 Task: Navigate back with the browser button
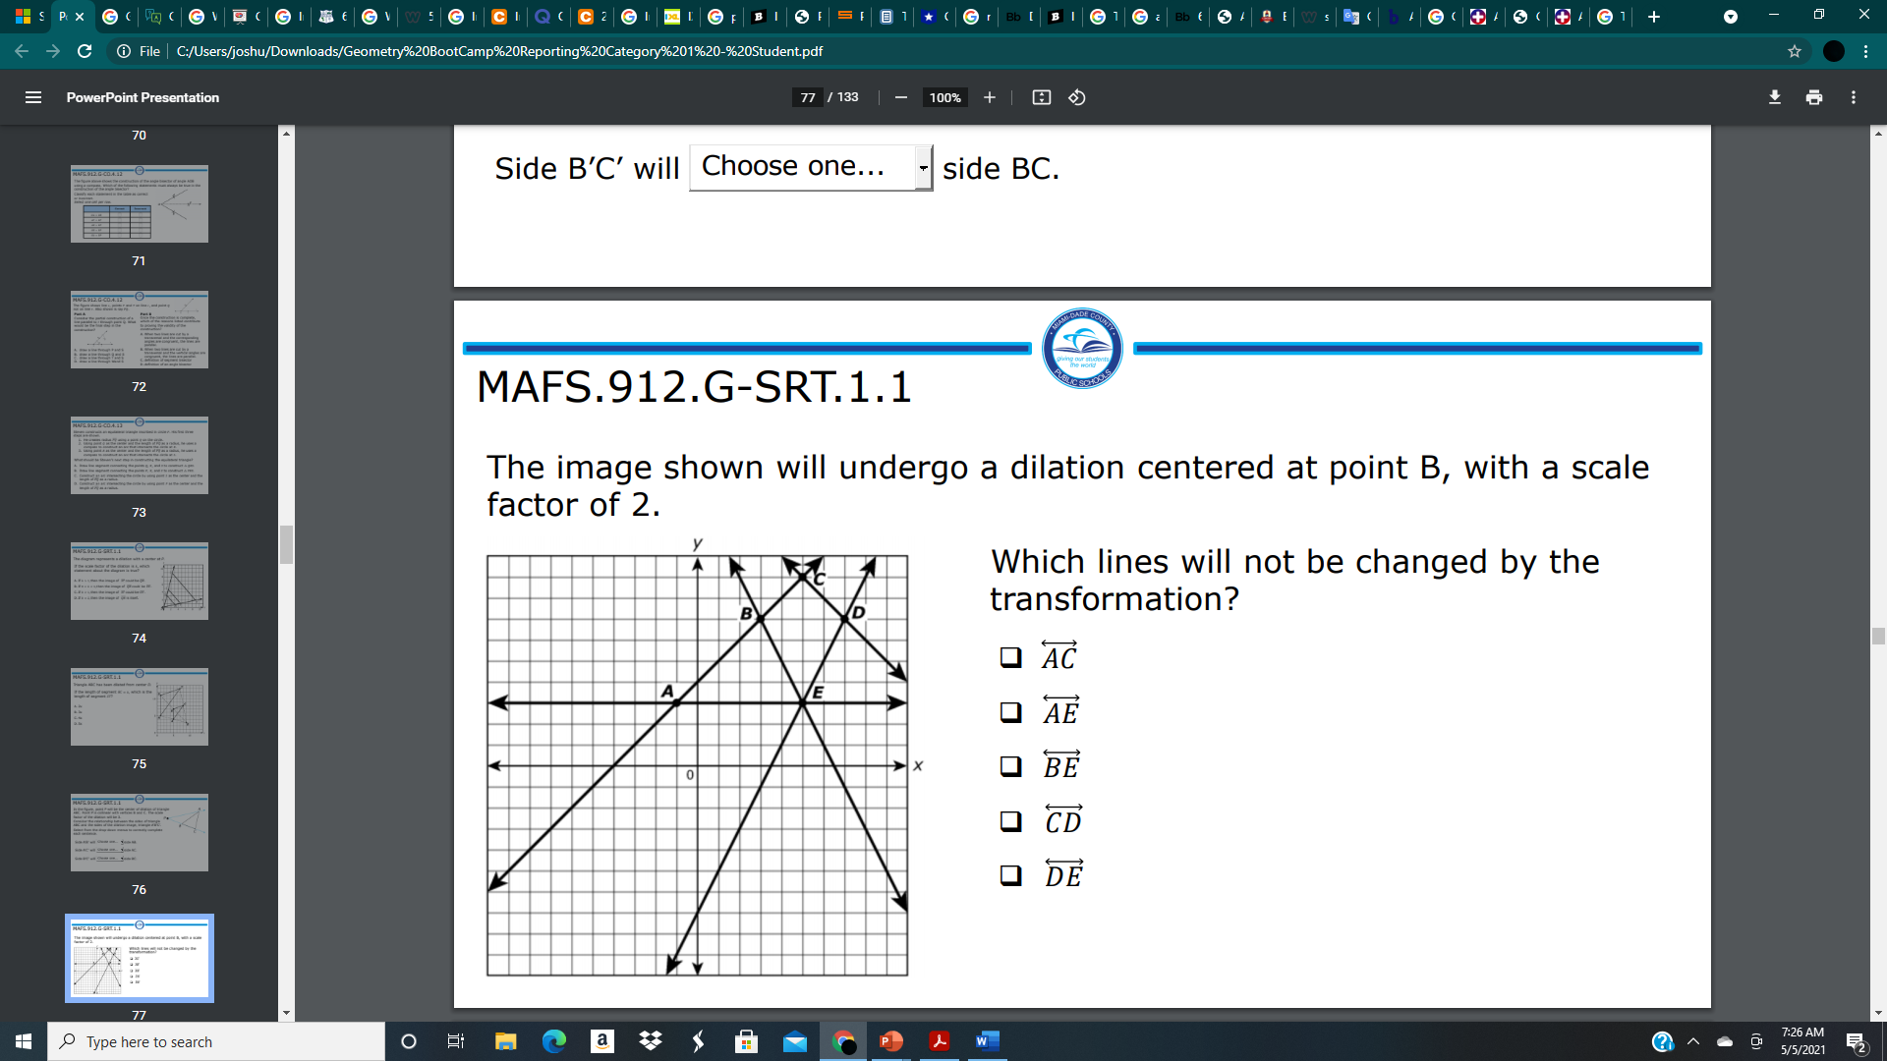click(21, 50)
